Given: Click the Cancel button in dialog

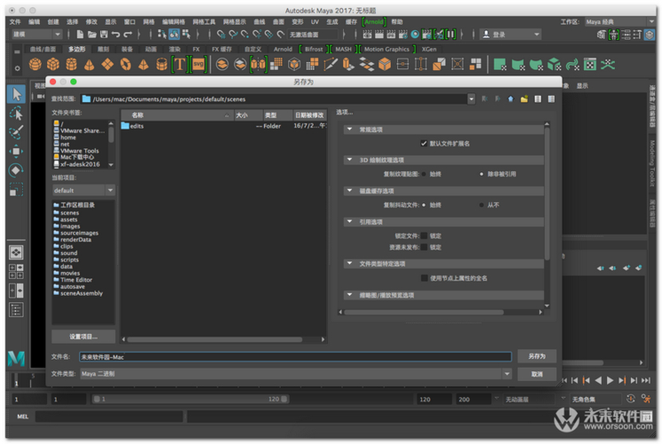Looking at the screenshot, I should pos(537,375).
